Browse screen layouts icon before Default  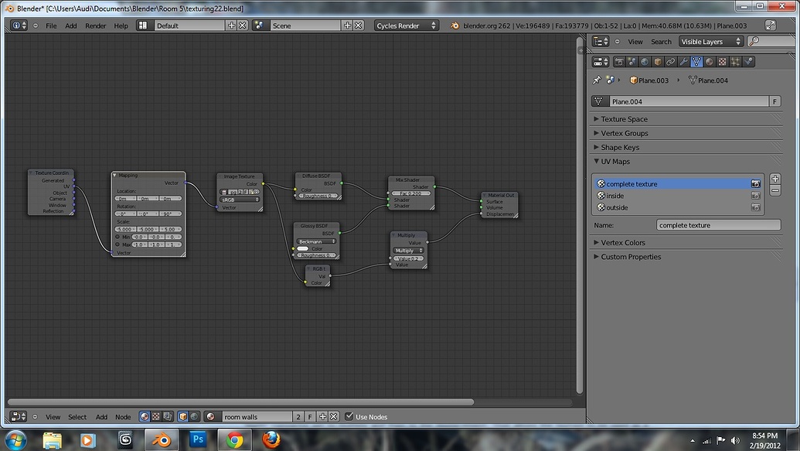click(x=143, y=26)
